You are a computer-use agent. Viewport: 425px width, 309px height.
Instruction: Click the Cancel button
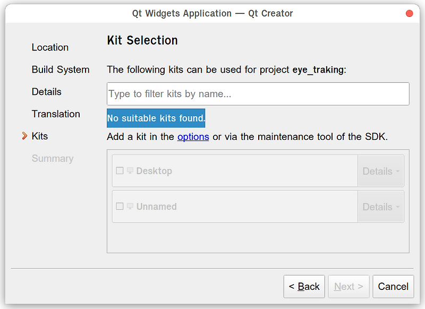pyautogui.click(x=393, y=286)
